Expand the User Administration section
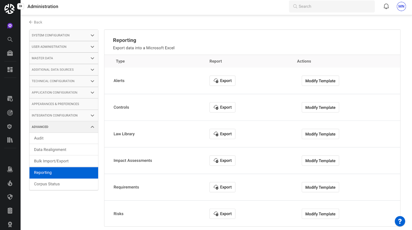The height and width of the screenshot is (230, 412). 64,47
